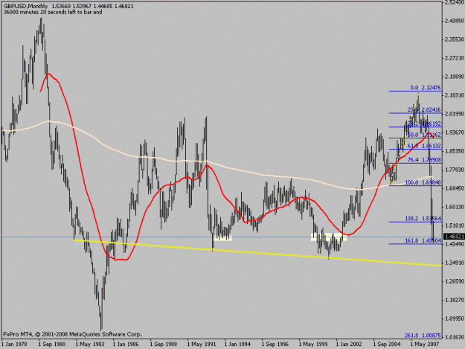Click the '1 May 1983' date label
The image size is (465, 349).
[90, 345]
